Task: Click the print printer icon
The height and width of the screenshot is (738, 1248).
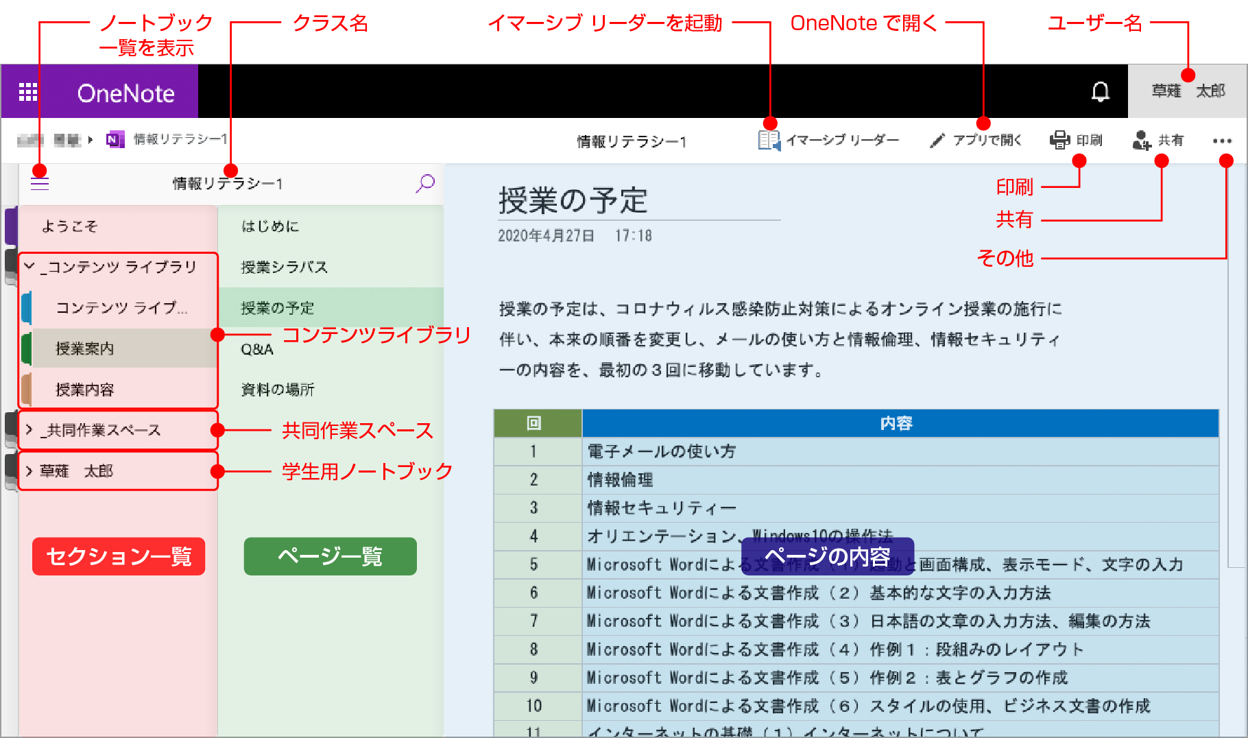Action: [1059, 140]
